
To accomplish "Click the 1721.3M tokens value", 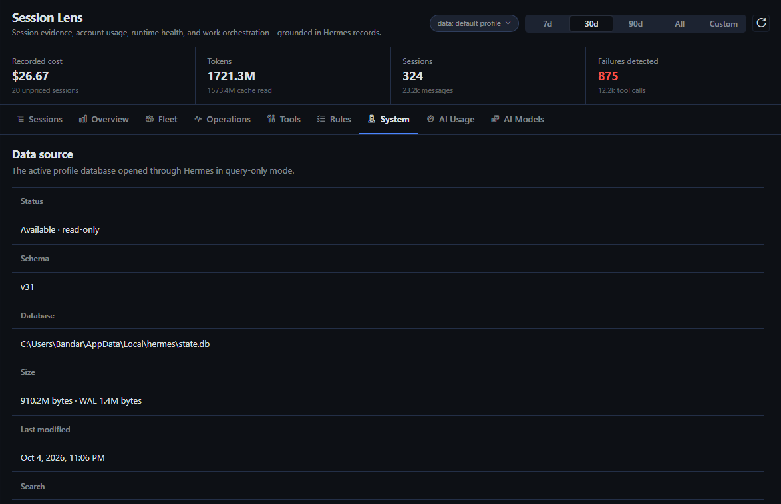I will click(231, 76).
